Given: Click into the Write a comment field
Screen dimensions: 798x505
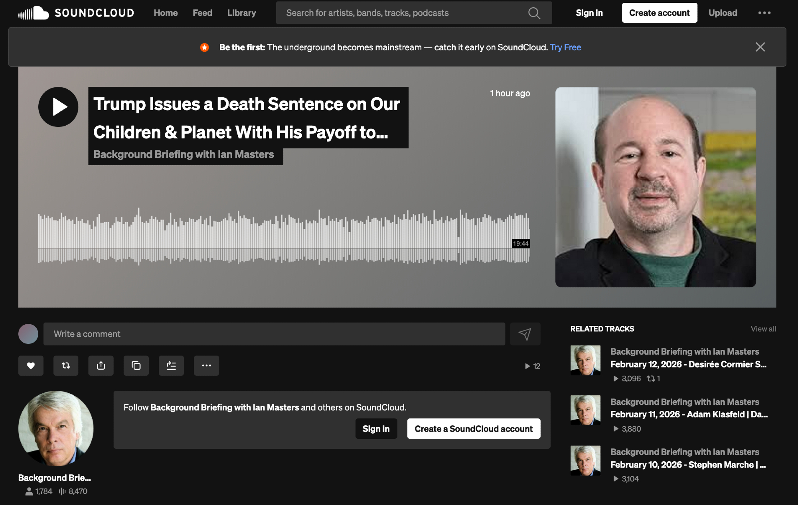Looking at the screenshot, I should (x=274, y=334).
